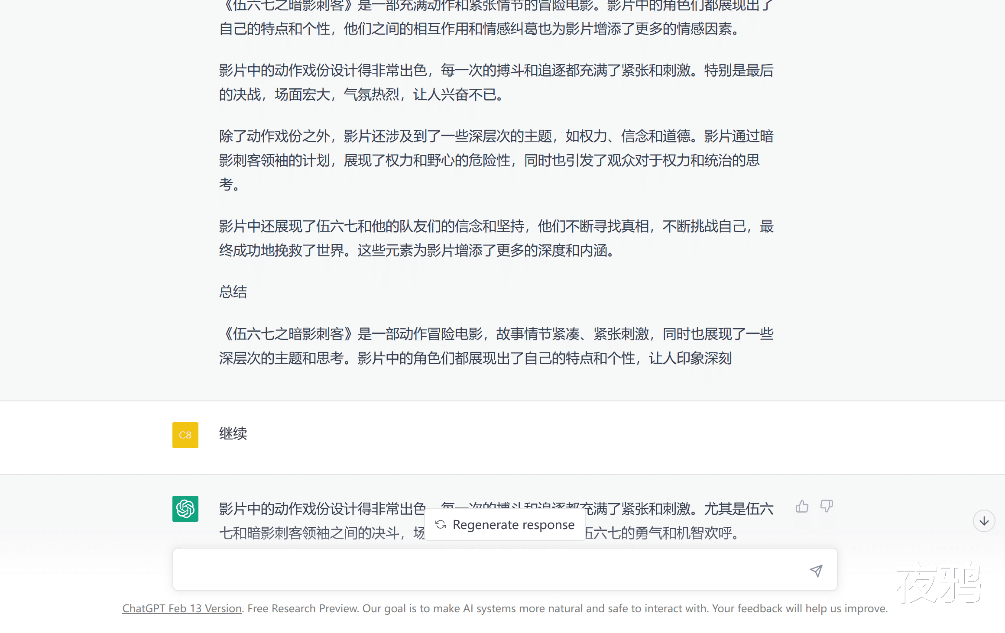Click the green ChatGPT logo avatar
The image size is (1005, 633).
pyautogui.click(x=185, y=509)
